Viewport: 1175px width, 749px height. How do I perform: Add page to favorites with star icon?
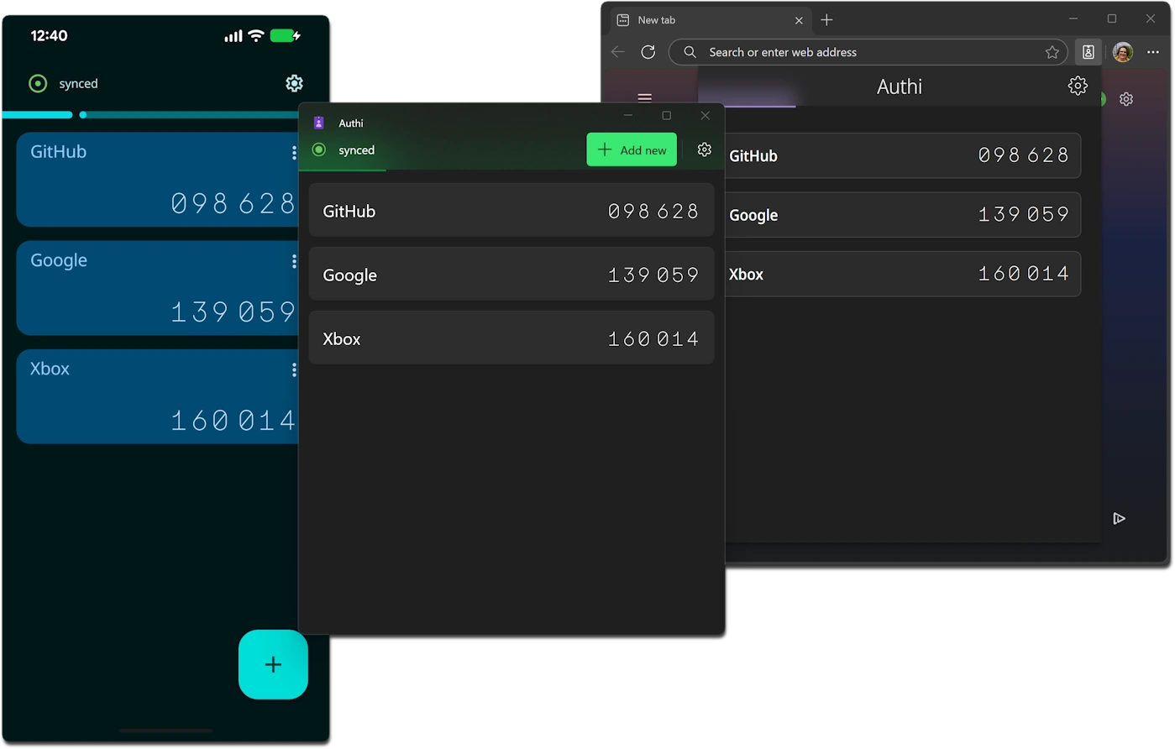coord(1052,52)
